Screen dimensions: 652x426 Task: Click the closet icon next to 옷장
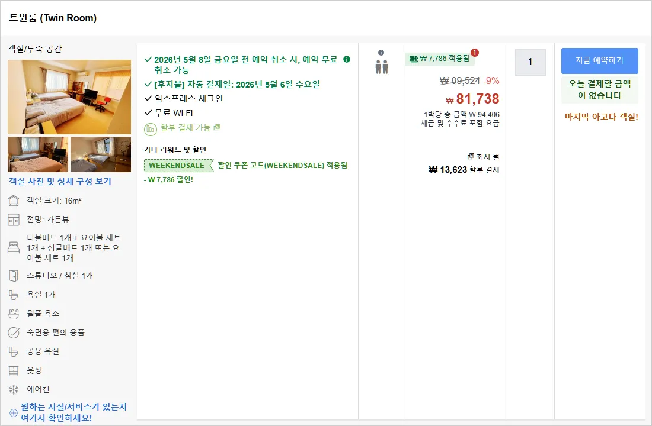click(14, 370)
